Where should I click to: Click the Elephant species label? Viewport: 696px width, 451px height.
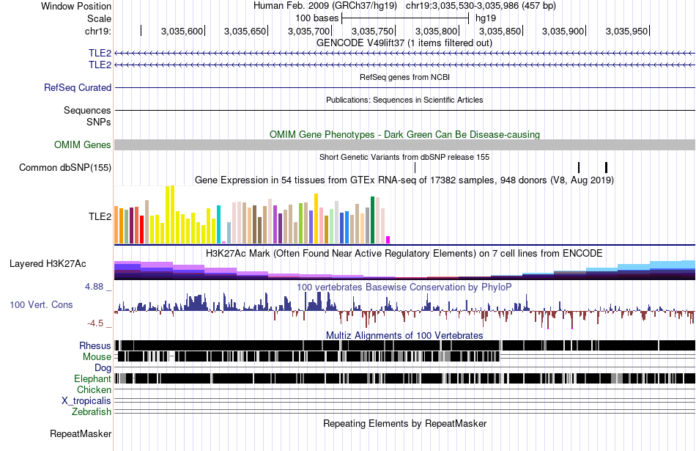point(92,378)
